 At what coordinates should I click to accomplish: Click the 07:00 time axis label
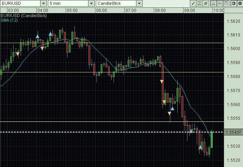click(131, 11)
